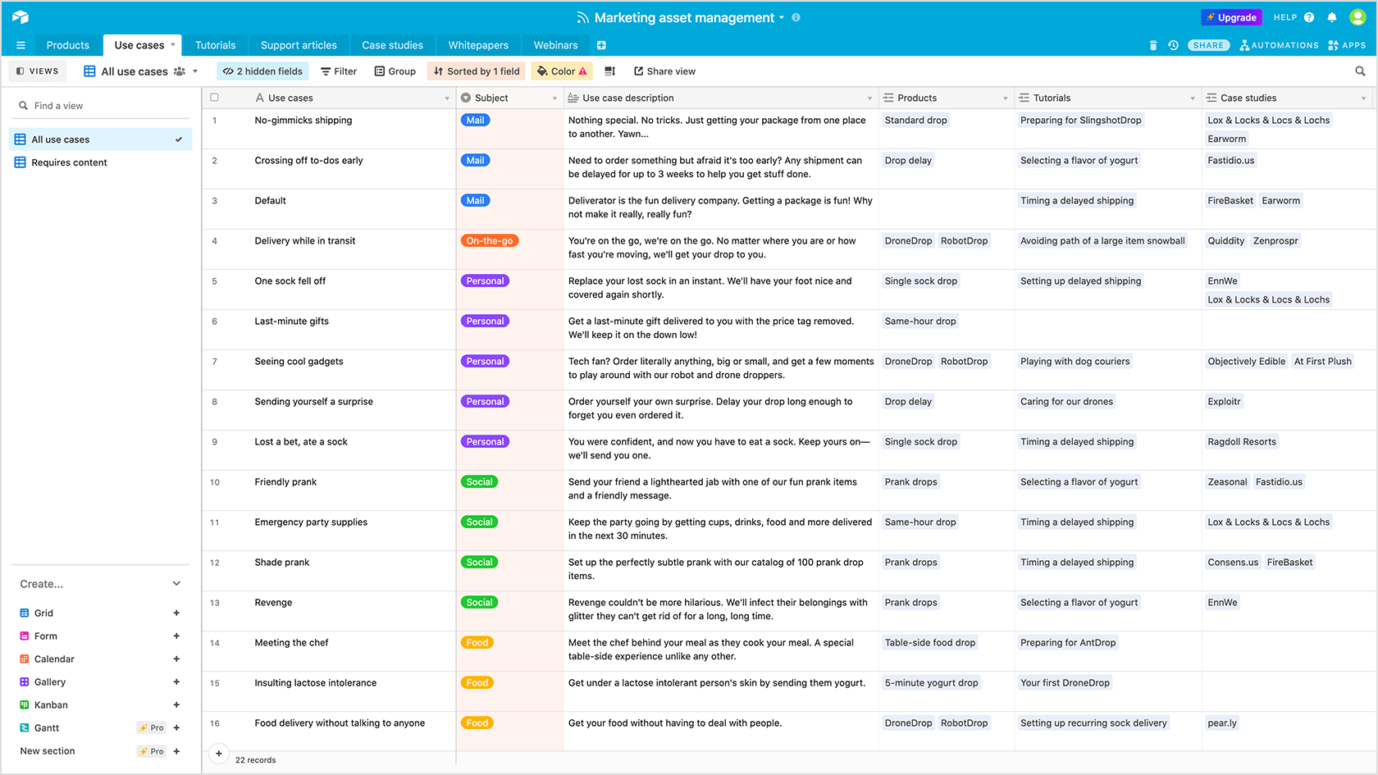This screenshot has height=775, width=1378.
Task: Open the Filter options
Action: (x=339, y=71)
